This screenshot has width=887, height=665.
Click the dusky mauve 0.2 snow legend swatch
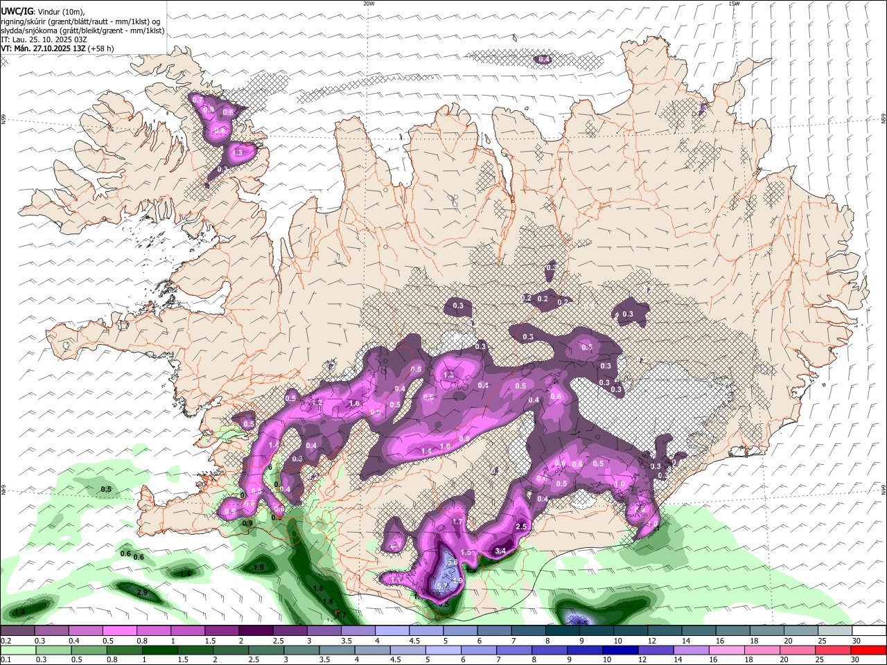click(17, 630)
